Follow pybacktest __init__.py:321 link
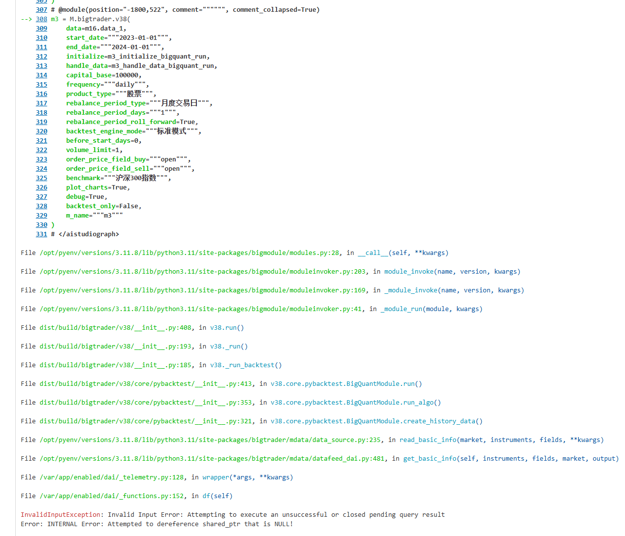 tap(146, 421)
